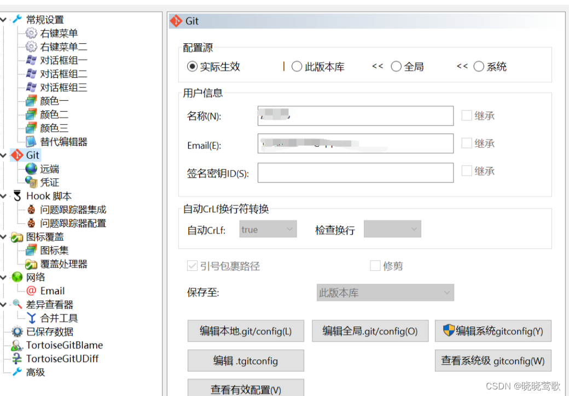The width and height of the screenshot is (569, 396).
Task: Click 查看有效配置(V) button
Action: pyautogui.click(x=246, y=388)
